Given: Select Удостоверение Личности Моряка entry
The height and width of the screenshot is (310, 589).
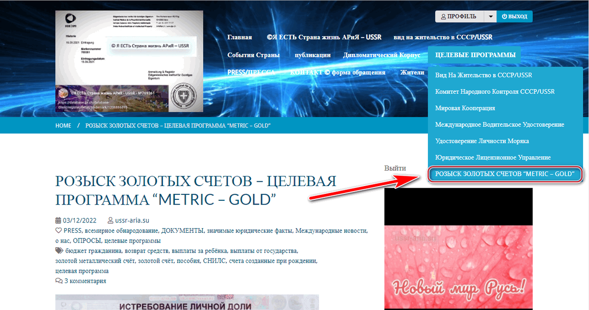Looking at the screenshot, I should (482, 141).
